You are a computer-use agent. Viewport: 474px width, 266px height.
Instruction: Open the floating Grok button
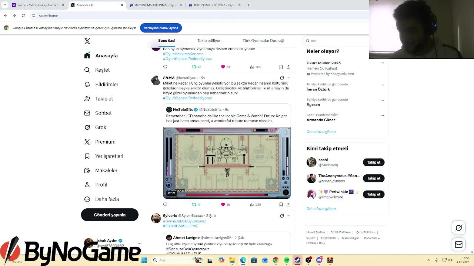pyautogui.click(x=459, y=228)
